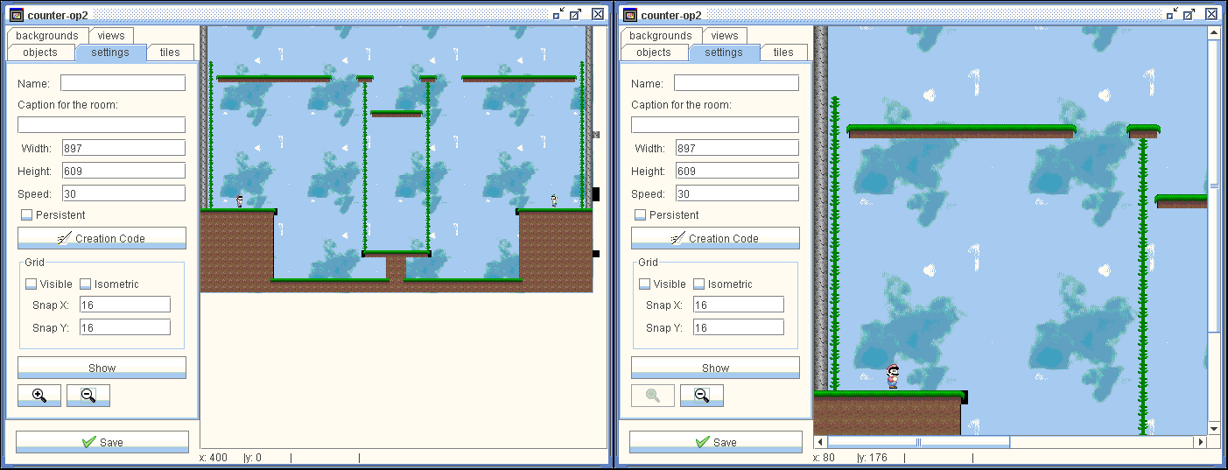Click zoom out magnifier in right window
1228x470 pixels.
click(702, 395)
